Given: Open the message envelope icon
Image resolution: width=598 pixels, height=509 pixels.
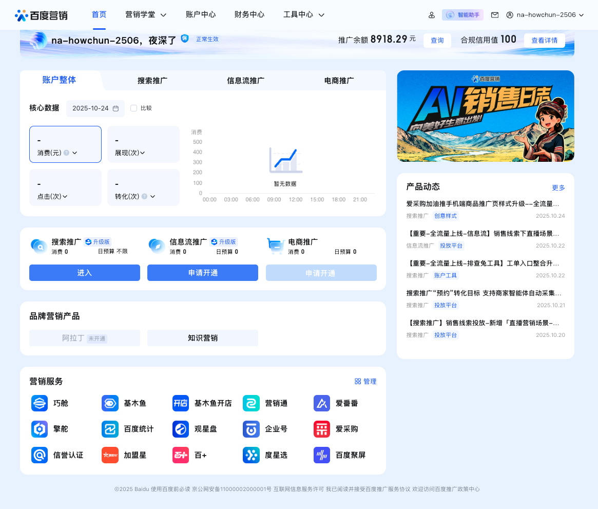Looking at the screenshot, I should [x=494, y=15].
